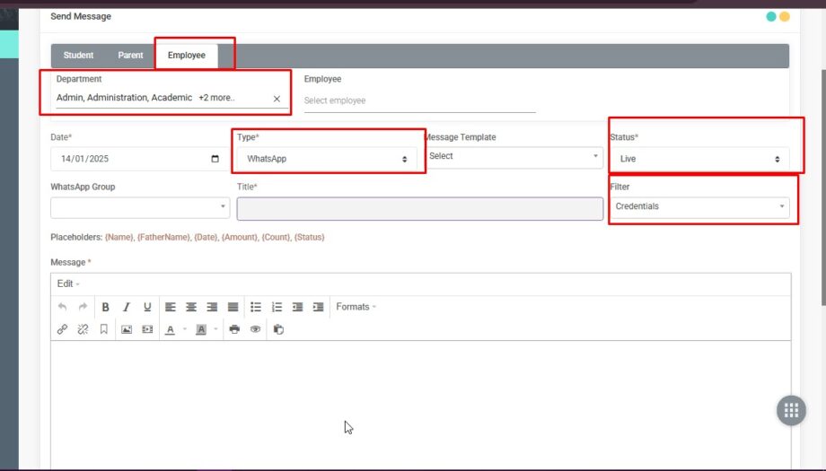Open the Filter dropdown showing Credentials
Image resolution: width=826 pixels, height=471 pixels.
699,206
